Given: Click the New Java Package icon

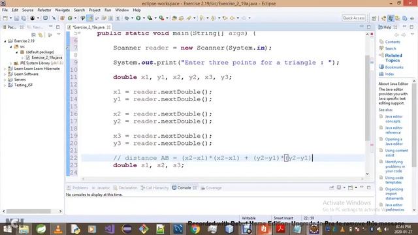Looking at the screenshot, I should [63, 18].
